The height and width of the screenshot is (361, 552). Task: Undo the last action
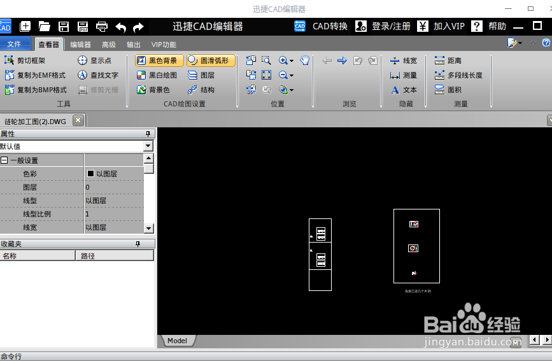tap(121, 27)
